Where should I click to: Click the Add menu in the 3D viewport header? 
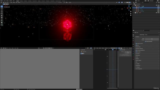pos(16,2)
